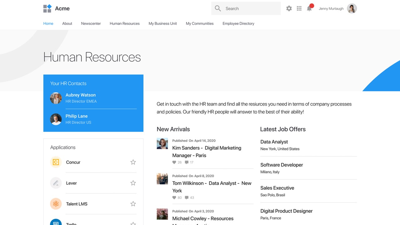Favorite the Concur app with its star
Viewport: 400px width, 225px height.
tap(133, 162)
